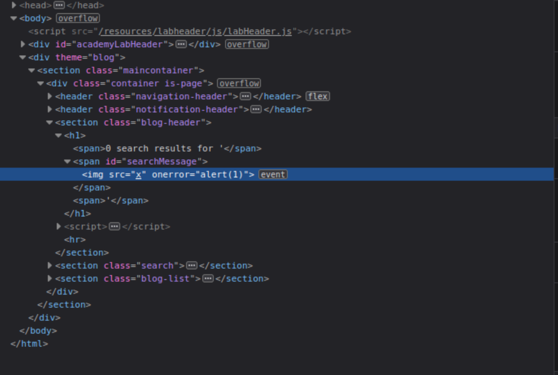Expand the search section node
The height and width of the screenshot is (375, 558).
pos(50,266)
